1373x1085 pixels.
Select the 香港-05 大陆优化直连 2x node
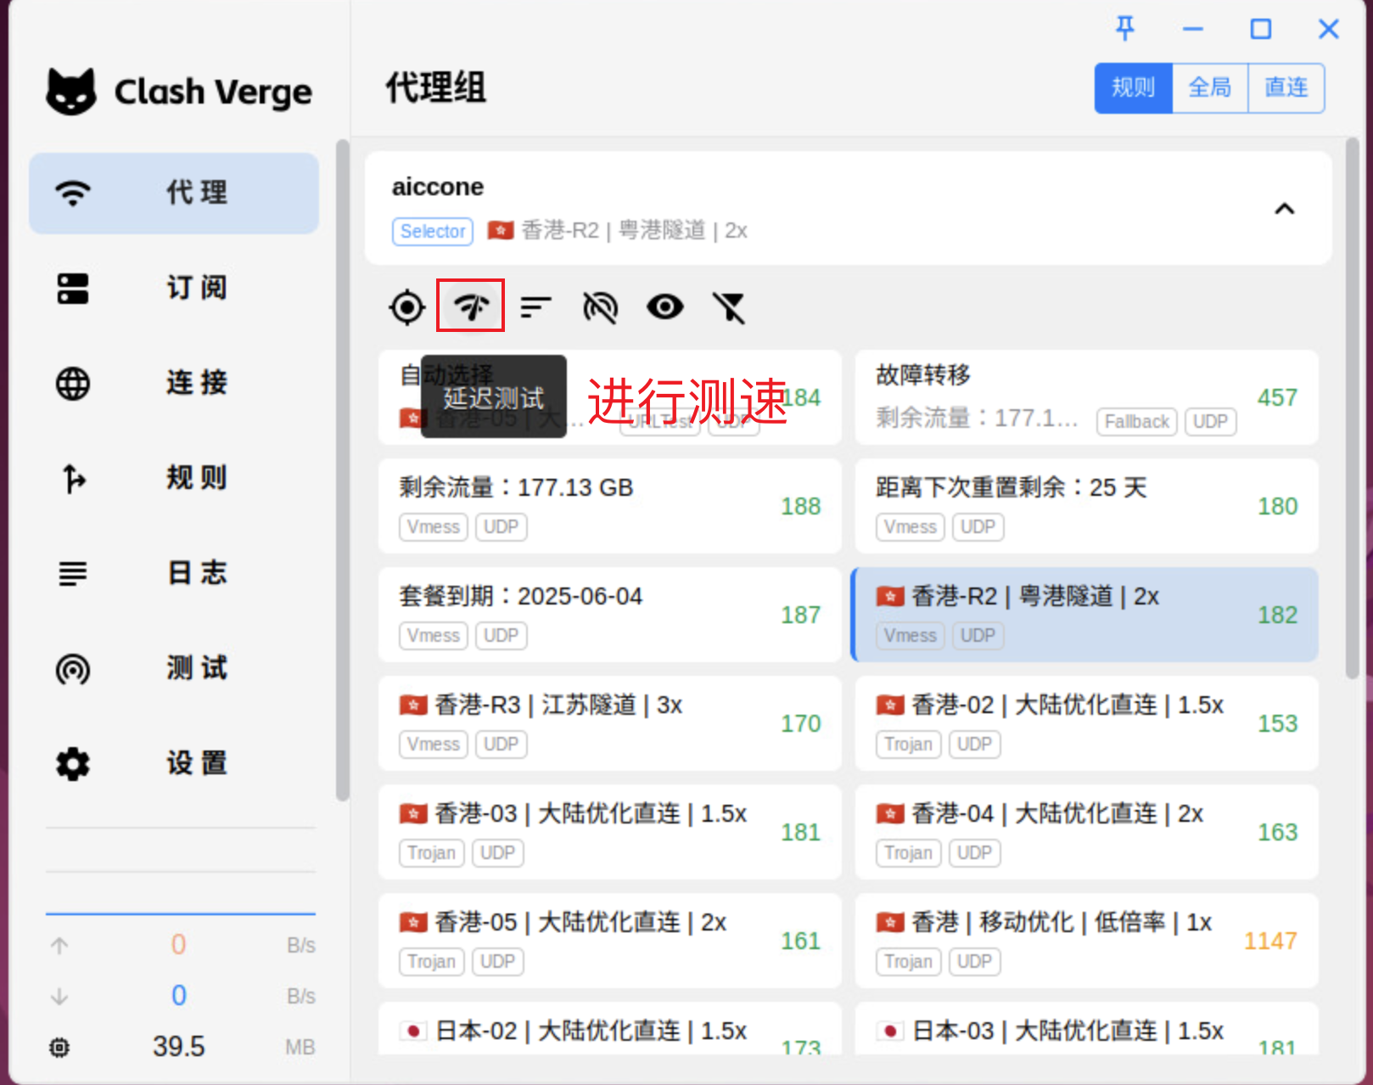609,941
